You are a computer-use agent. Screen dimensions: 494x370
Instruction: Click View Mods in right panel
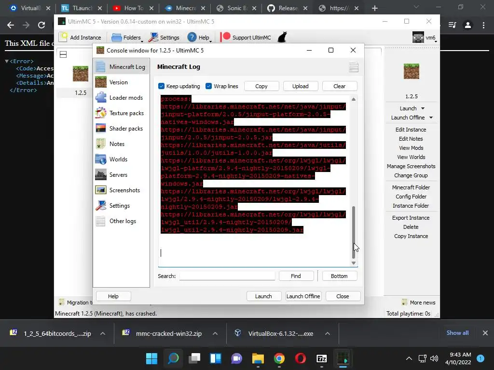pos(411,148)
